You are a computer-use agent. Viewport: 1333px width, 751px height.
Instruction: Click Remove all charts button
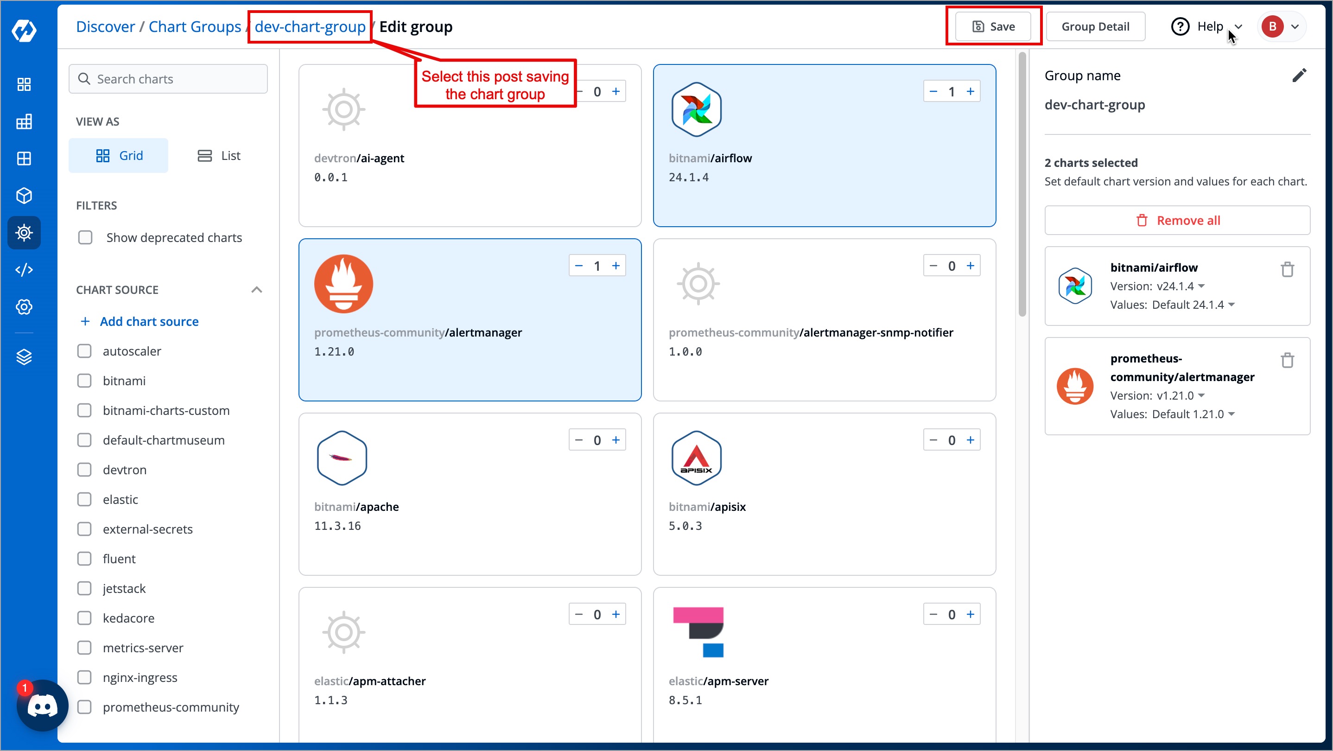pos(1177,221)
